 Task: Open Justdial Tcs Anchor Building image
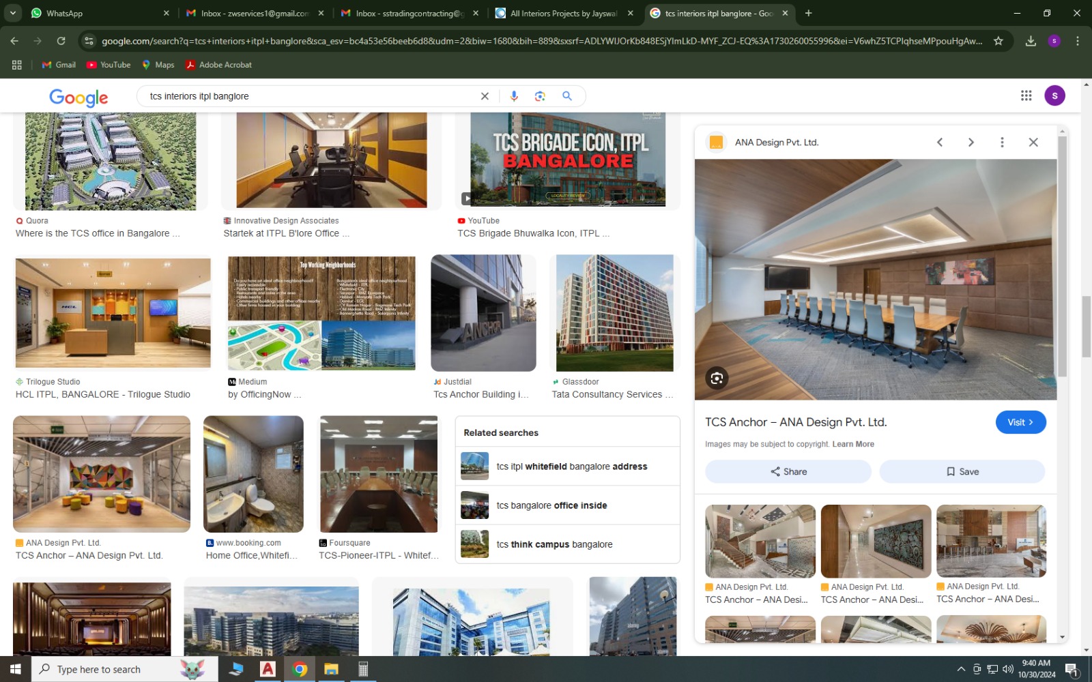point(483,313)
